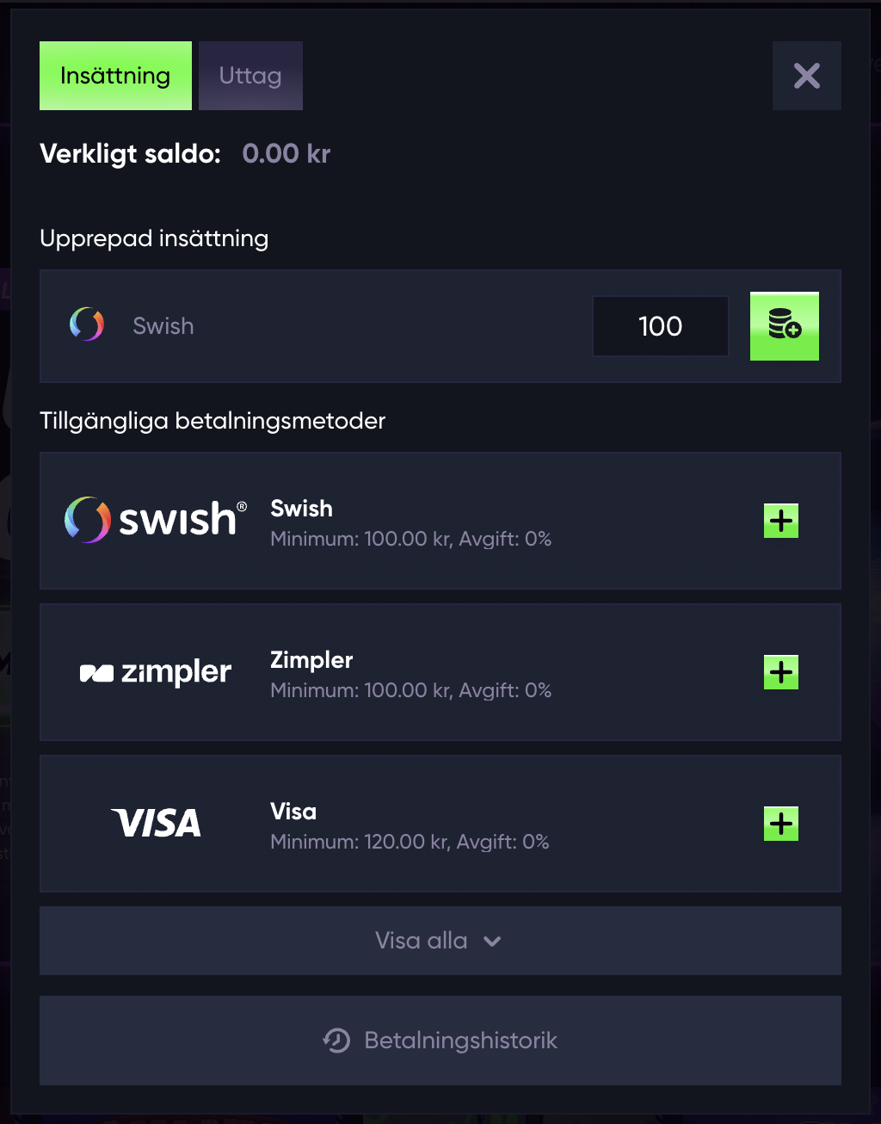881x1124 pixels.
Task: Click the 100 amount input field
Action: pos(660,326)
